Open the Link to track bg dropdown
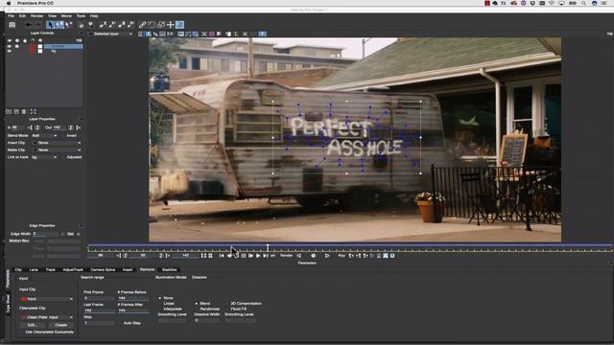614x345 pixels. tap(45, 157)
